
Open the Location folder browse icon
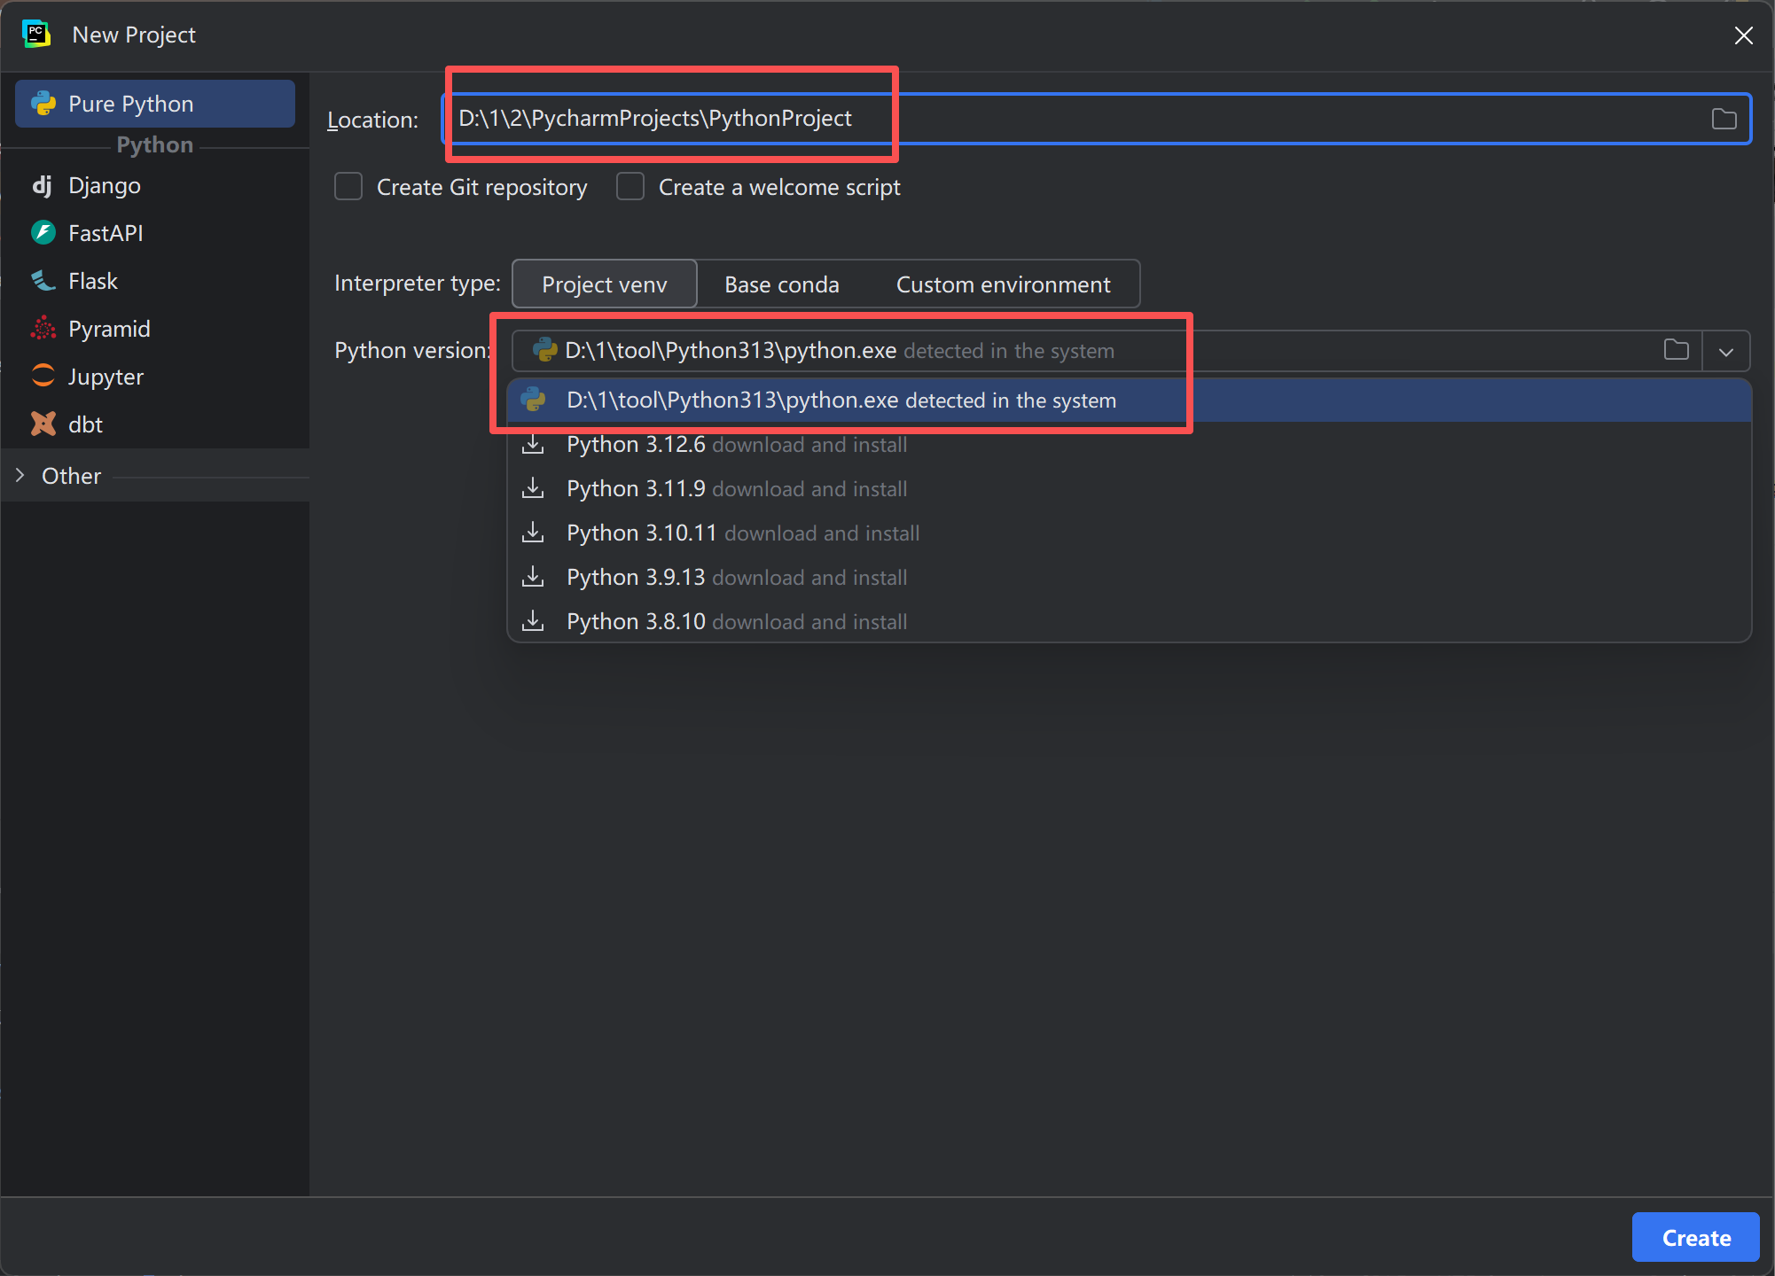point(1724,118)
